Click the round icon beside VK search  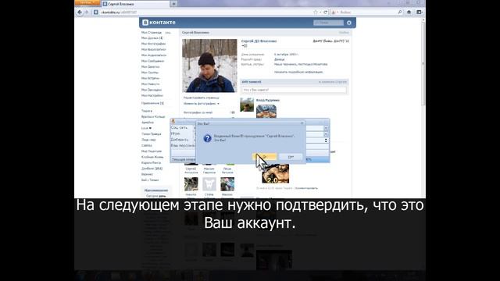349,23
